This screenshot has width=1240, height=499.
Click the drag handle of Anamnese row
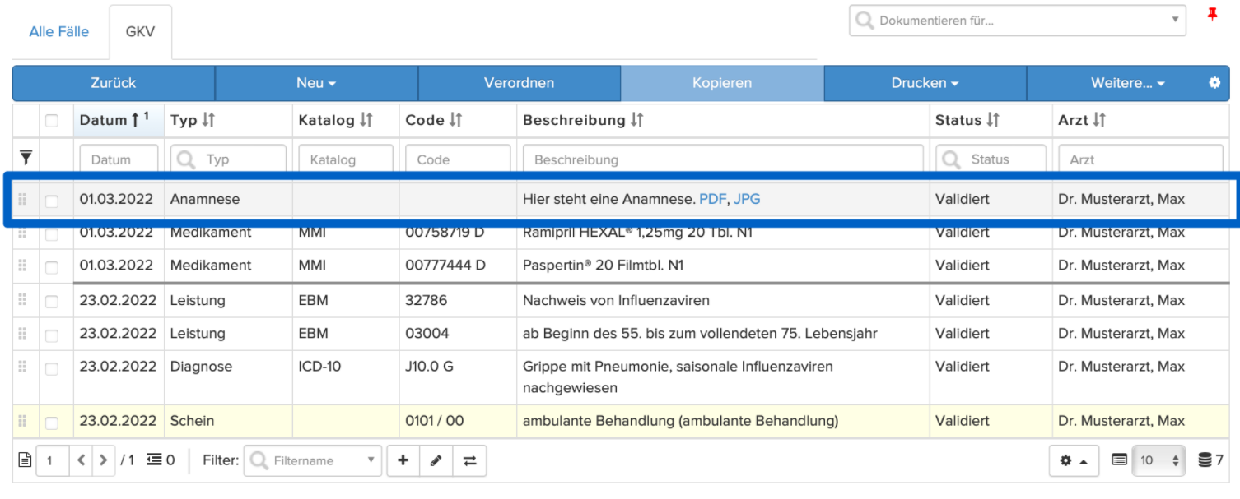(x=23, y=199)
